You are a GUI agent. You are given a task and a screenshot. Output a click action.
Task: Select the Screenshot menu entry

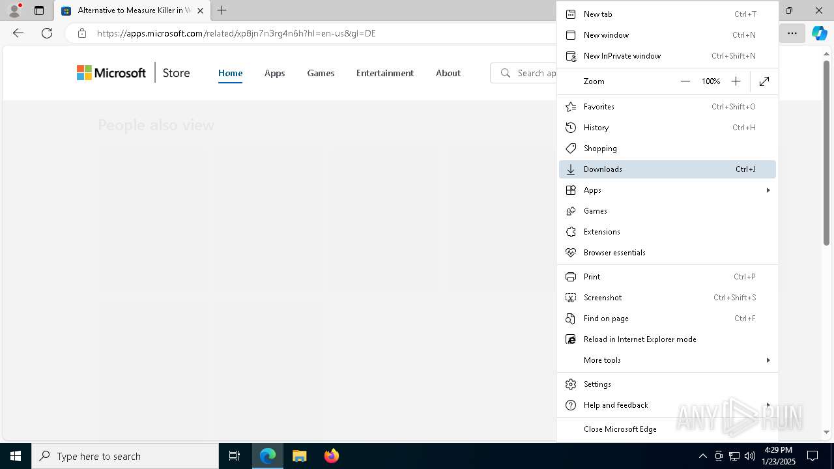667,297
